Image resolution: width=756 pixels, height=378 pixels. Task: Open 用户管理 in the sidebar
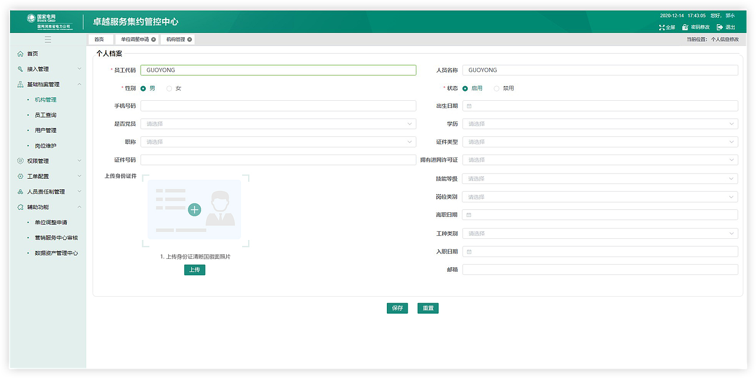tap(45, 130)
